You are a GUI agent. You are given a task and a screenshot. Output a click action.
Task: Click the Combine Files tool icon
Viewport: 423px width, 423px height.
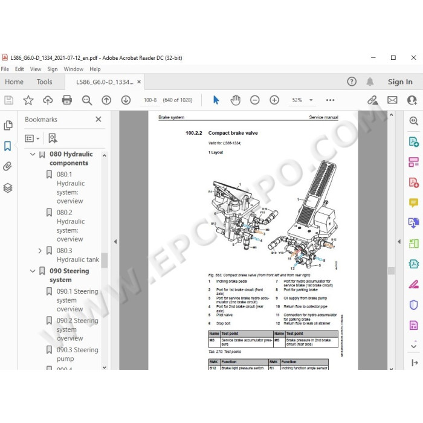413,223
